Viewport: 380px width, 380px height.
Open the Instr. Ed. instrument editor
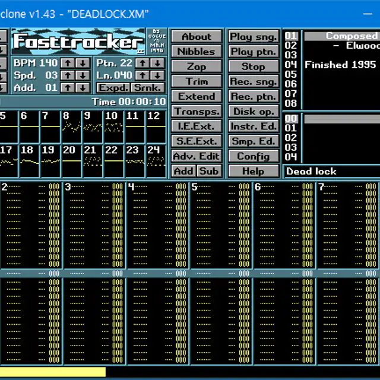[254, 126]
